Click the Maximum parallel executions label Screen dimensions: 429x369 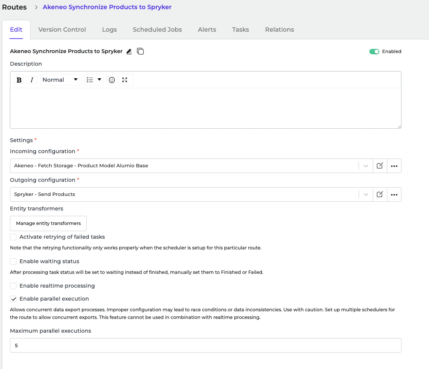point(50,331)
